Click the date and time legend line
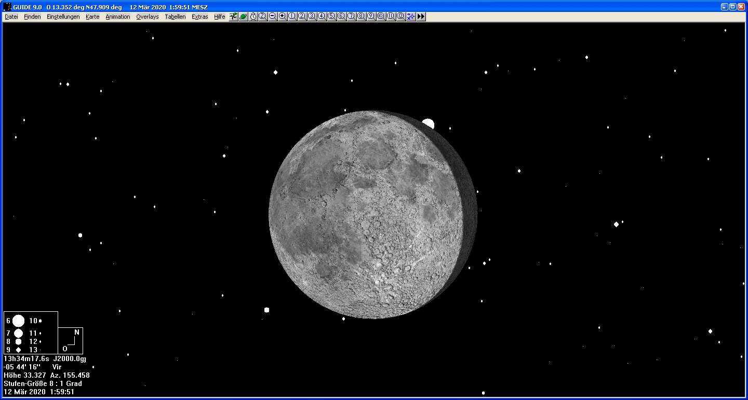The image size is (748, 400). (x=39, y=392)
